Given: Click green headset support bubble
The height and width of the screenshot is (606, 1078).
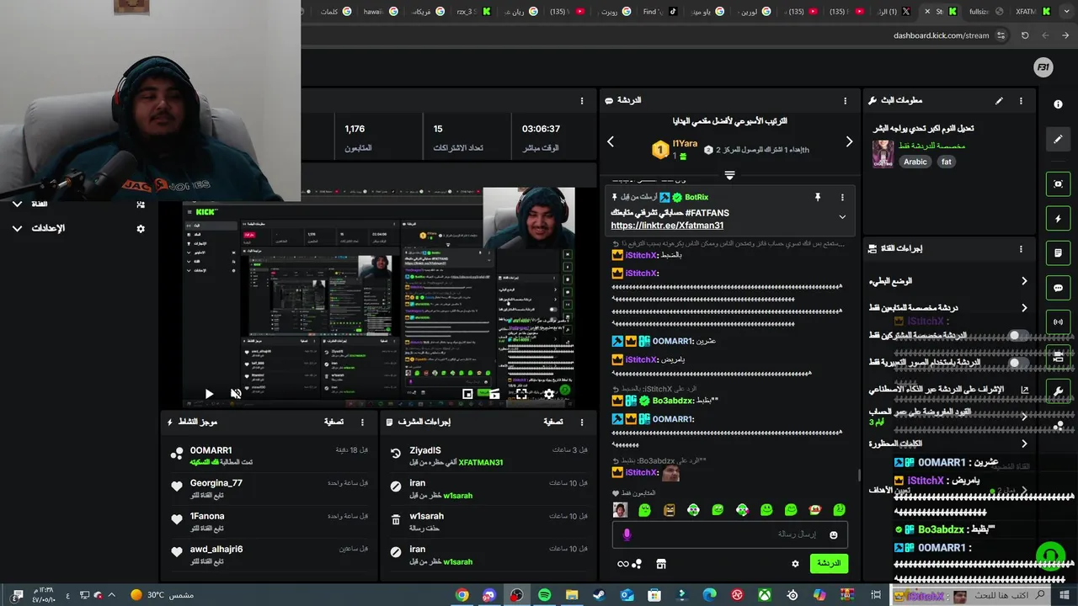Looking at the screenshot, I should [x=1049, y=555].
